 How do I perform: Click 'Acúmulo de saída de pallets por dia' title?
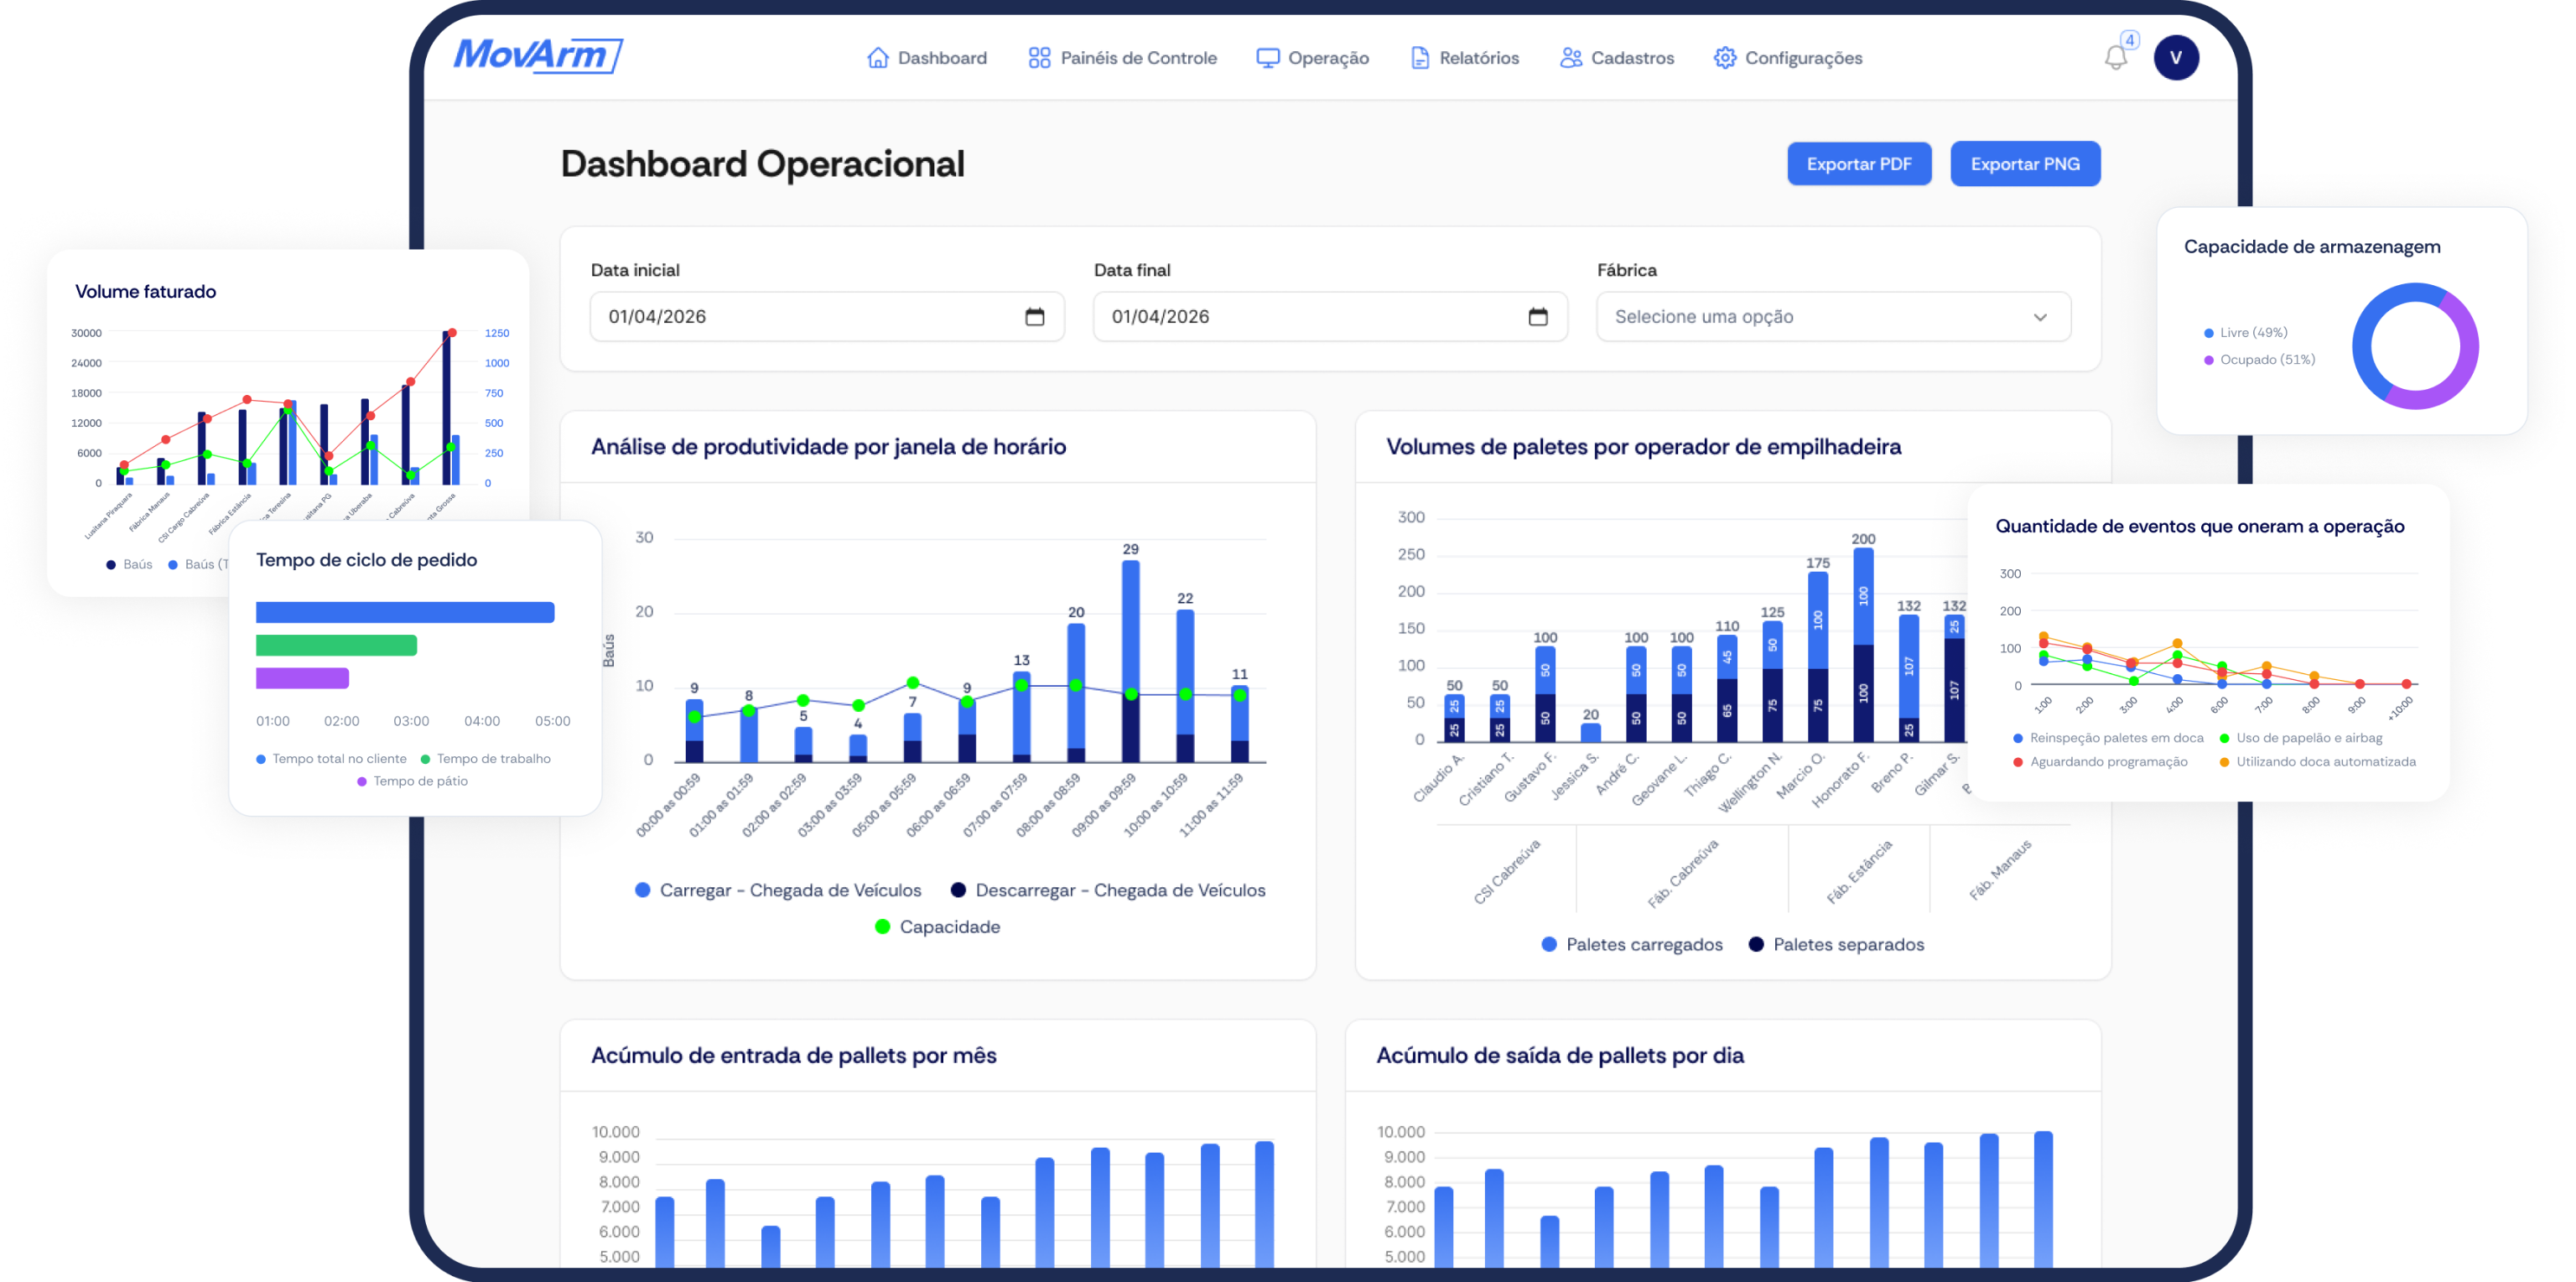click(1560, 1056)
